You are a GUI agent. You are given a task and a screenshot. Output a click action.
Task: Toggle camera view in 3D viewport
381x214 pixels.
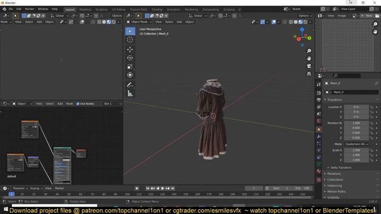tap(309, 66)
